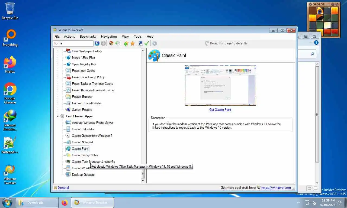Click the globe icon next to Home
The width and height of the screenshot is (347, 208).
coord(117,43)
